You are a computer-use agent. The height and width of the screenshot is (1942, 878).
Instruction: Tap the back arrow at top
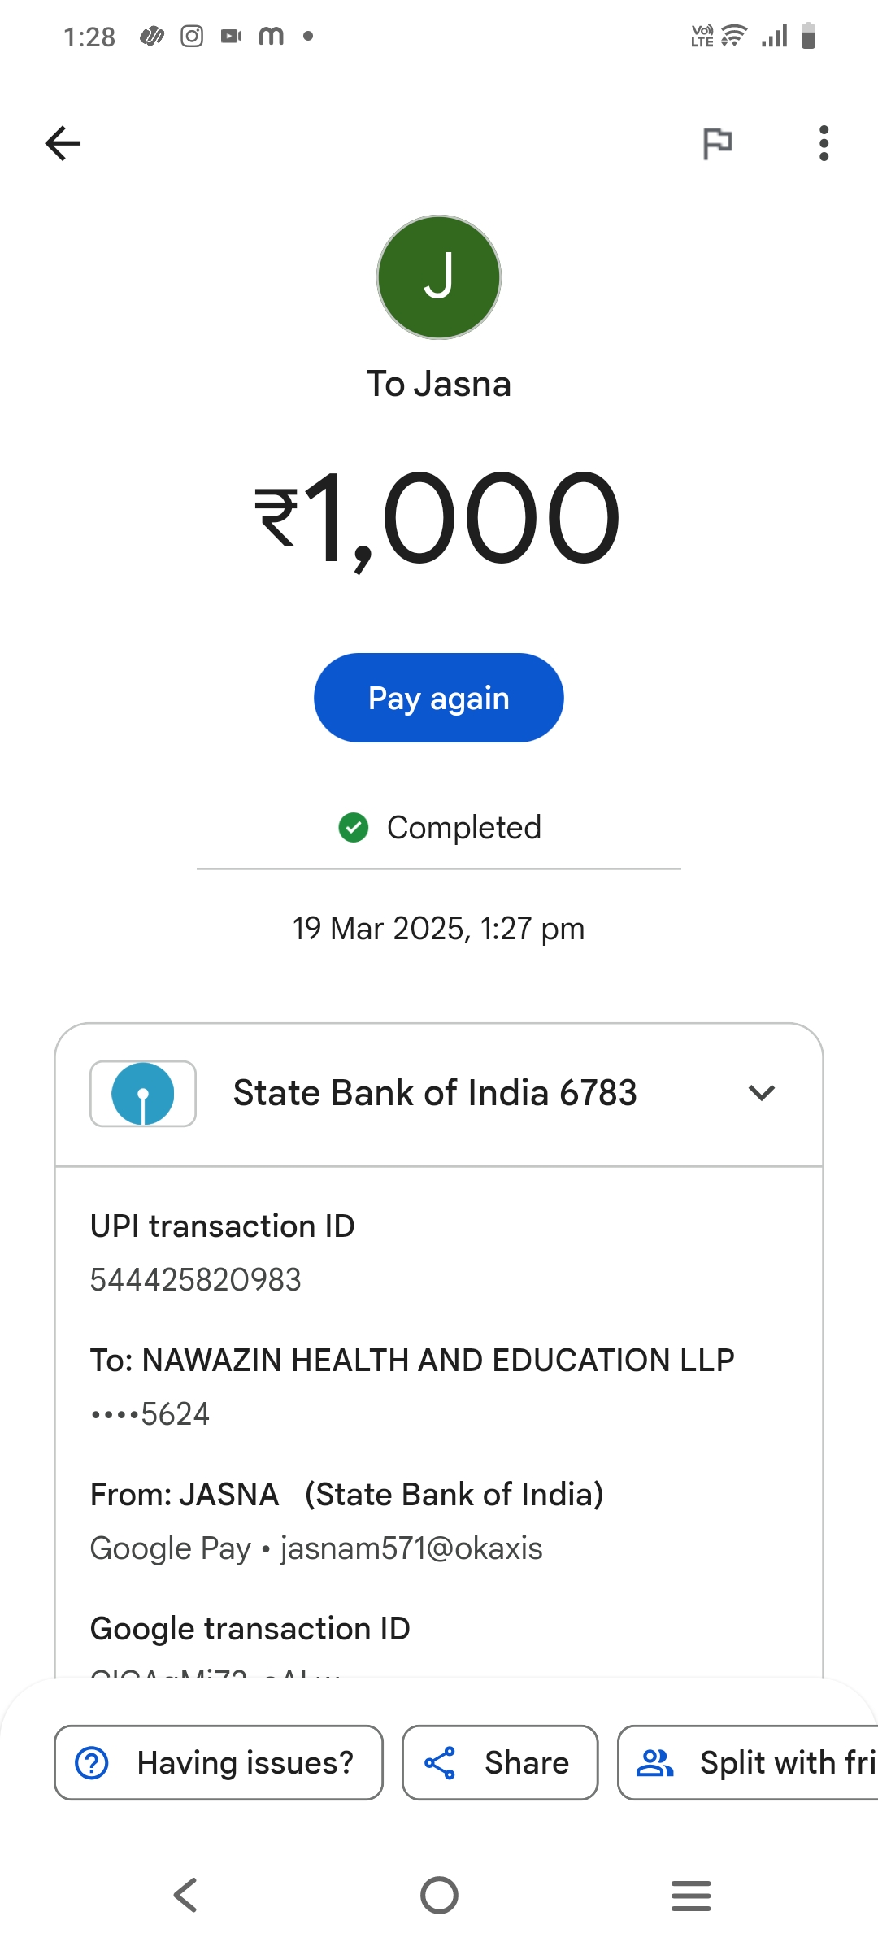[63, 144]
